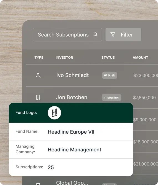Sort by the STATUS column header
Image resolution: width=158 pixels, height=185 pixels.
[108, 57]
